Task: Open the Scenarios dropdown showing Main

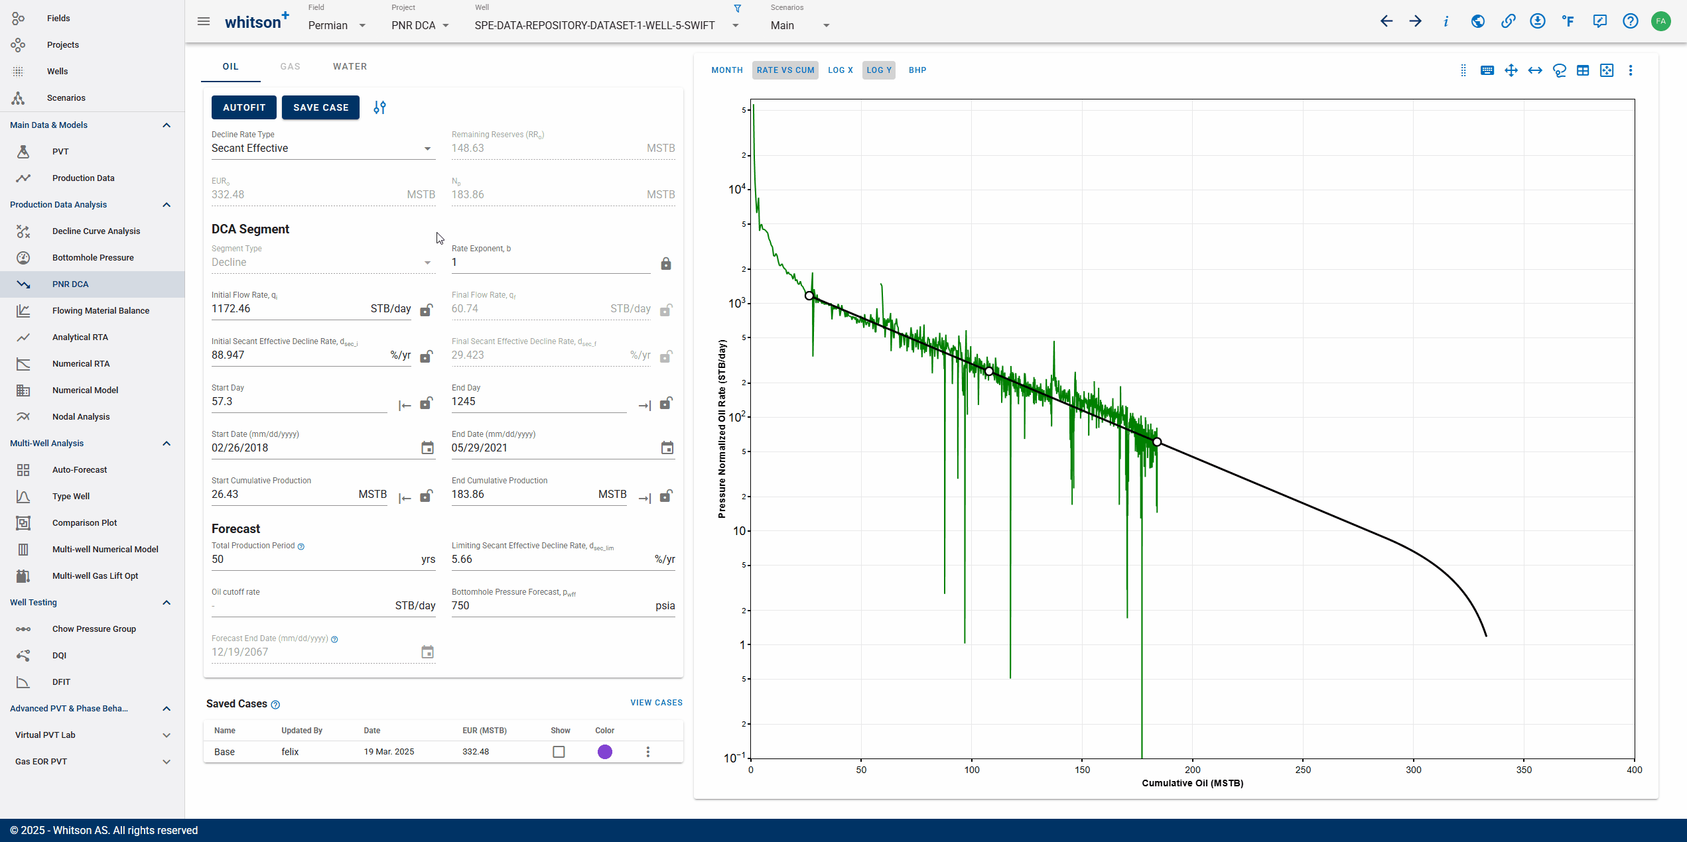Action: pyautogui.click(x=801, y=25)
